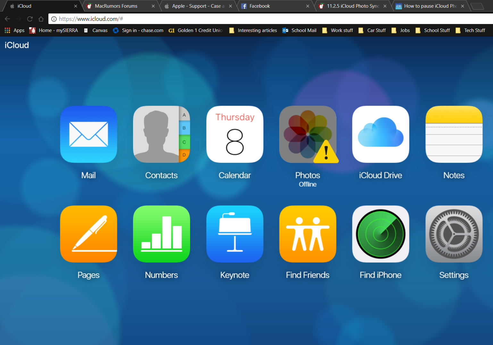
Task: Click the iCloud title in page header
Action: click(17, 45)
